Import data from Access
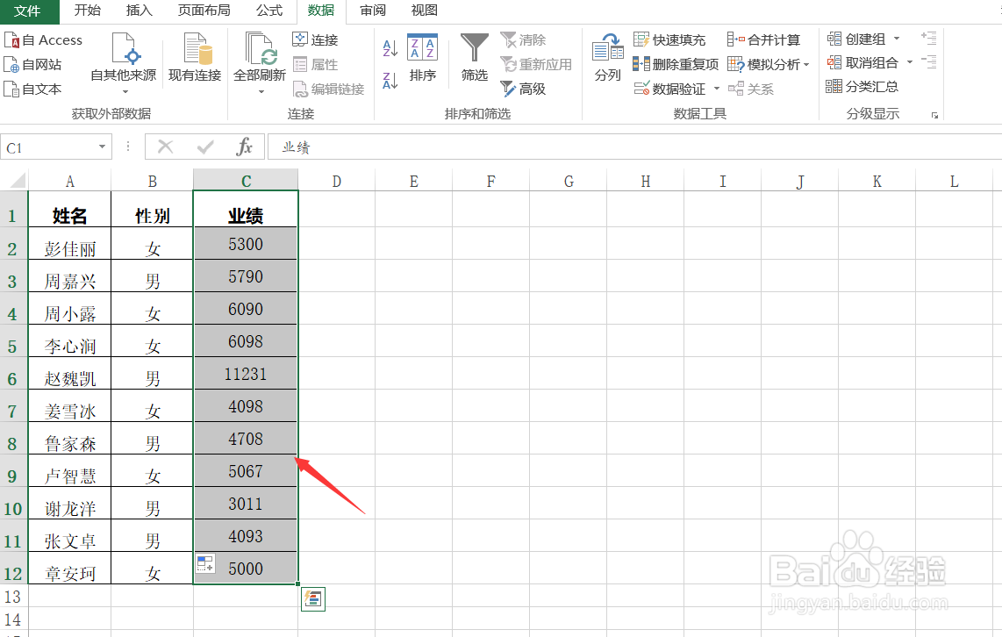 click(44, 39)
